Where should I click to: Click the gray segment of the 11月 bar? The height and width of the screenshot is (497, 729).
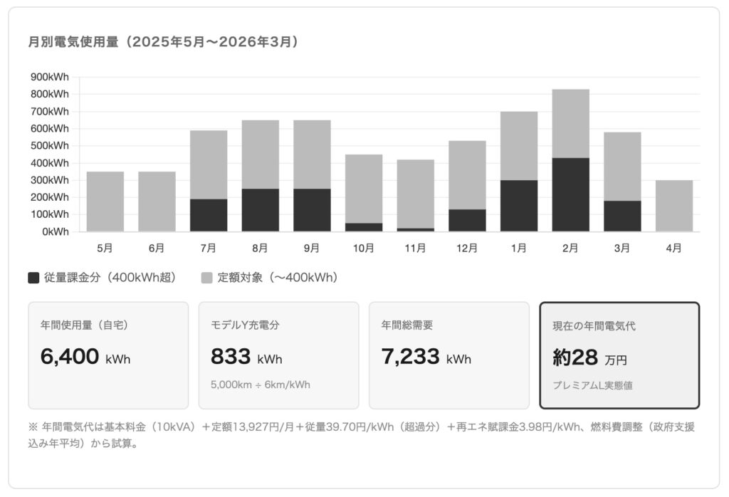coord(415,194)
